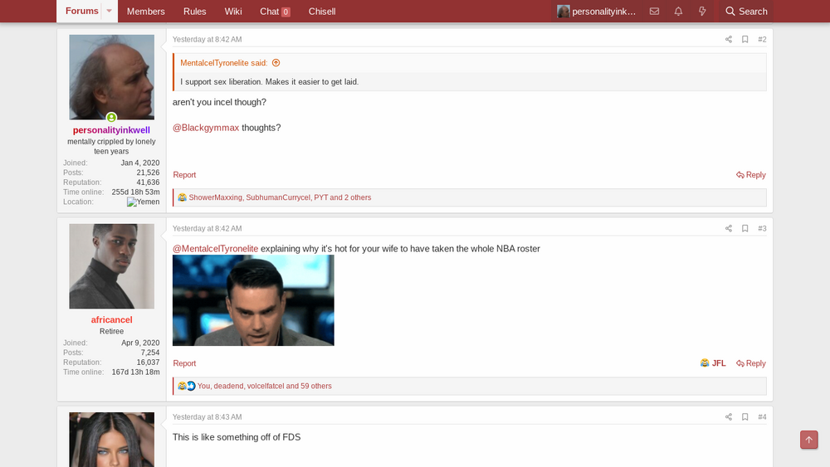Click text 'This is like something off of FDS'

(x=237, y=437)
